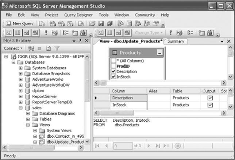Collapse the Views folder
Viewport: 235px width, 160px height.
pyautogui.click(x=28, y=125)
